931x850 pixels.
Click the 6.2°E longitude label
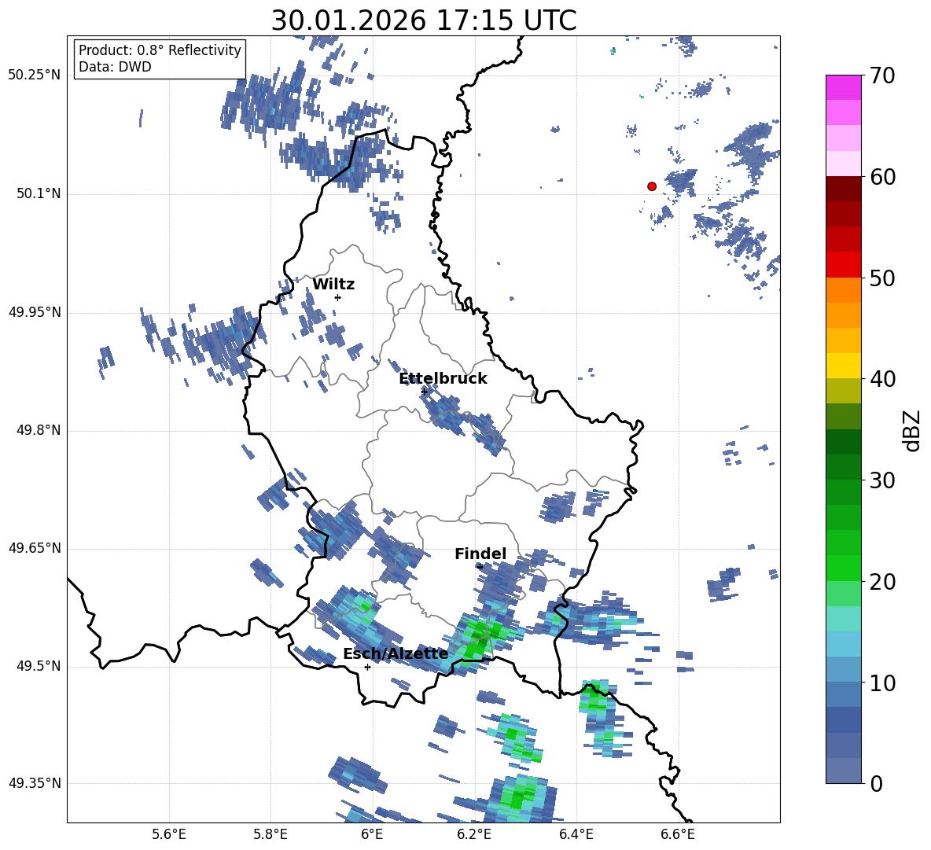474,834
